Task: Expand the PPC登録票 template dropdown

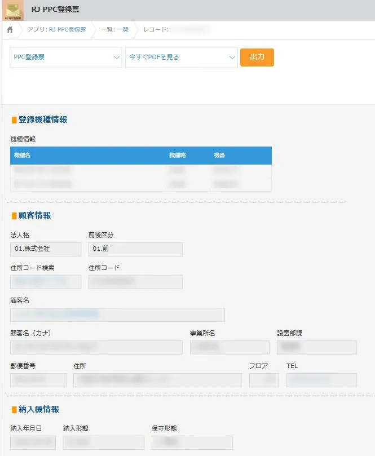Action: click(66, 57)
